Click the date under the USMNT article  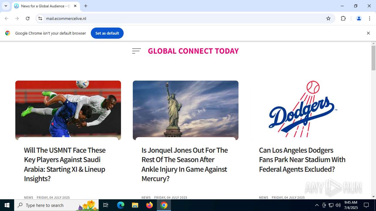[53, 198]
